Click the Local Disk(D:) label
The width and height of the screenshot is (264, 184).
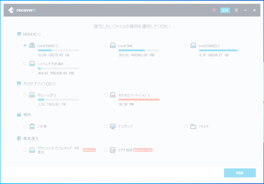click(x=209, y=46)
